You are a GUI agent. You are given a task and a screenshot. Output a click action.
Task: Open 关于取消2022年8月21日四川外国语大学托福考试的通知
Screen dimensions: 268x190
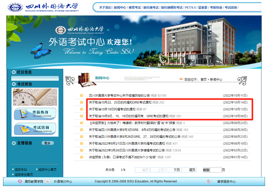coord(127,143)
